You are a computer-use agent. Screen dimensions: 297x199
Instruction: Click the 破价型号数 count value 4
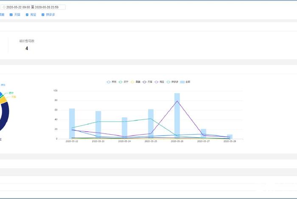(27, 48)
